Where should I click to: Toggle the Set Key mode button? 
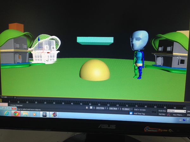click(162, 114)
